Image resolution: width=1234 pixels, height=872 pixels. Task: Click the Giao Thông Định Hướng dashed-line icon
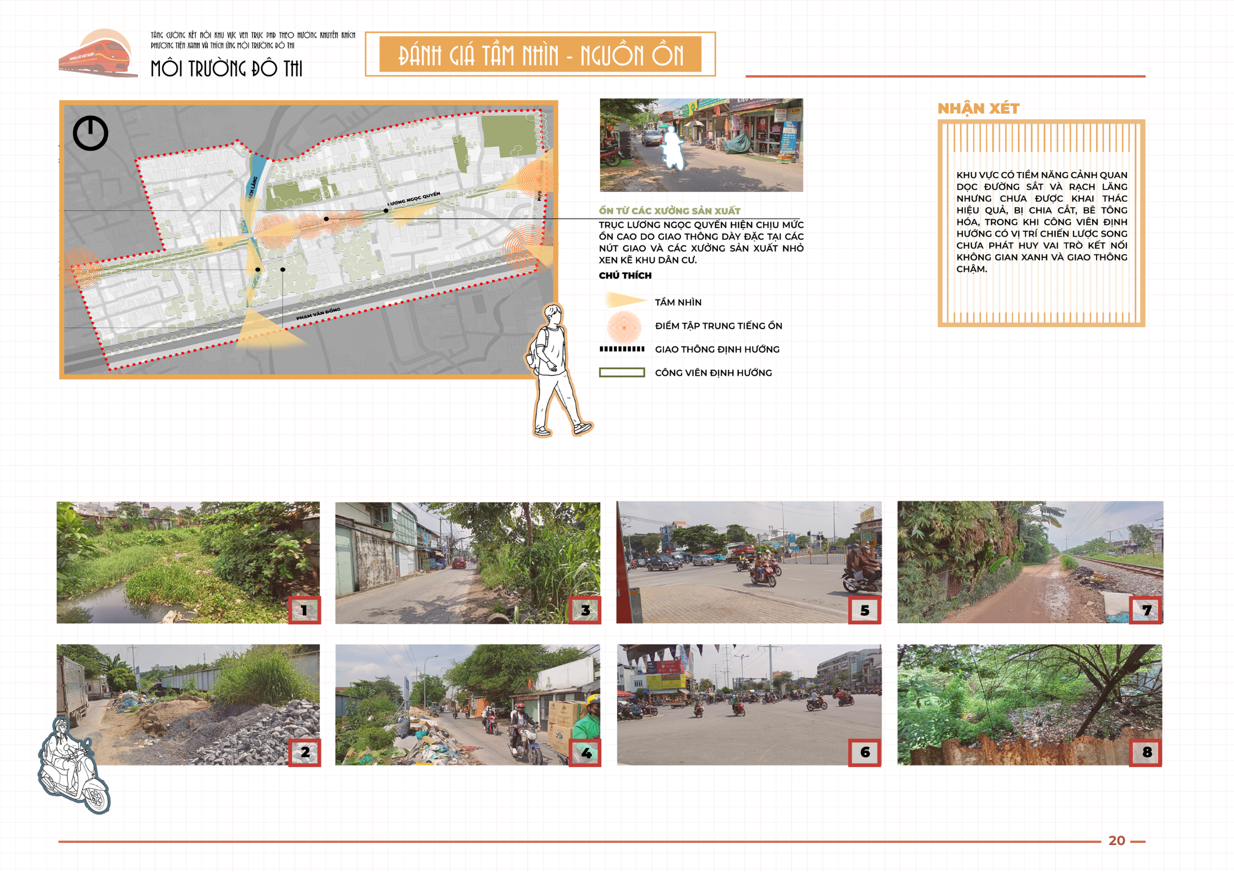622,349
